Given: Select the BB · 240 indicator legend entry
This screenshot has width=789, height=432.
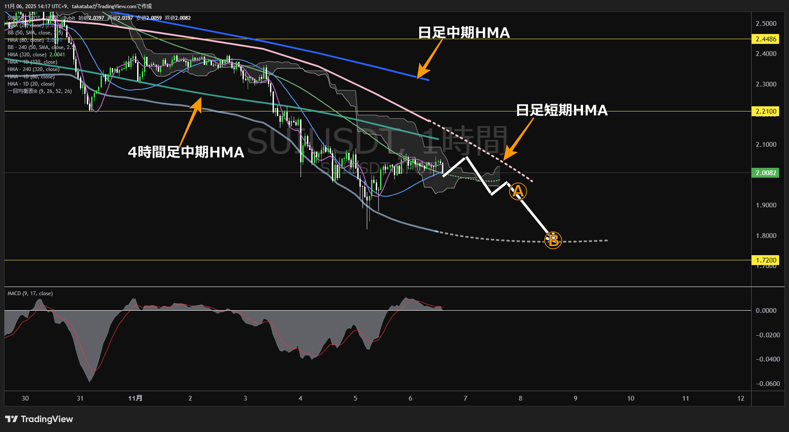Looking at the screenshot, I should click(x=41, y=47).
